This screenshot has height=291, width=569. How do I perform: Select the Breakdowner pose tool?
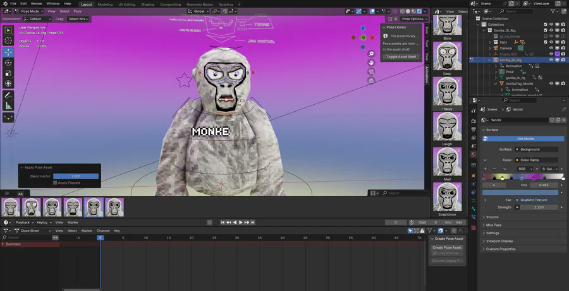[8, 118]
